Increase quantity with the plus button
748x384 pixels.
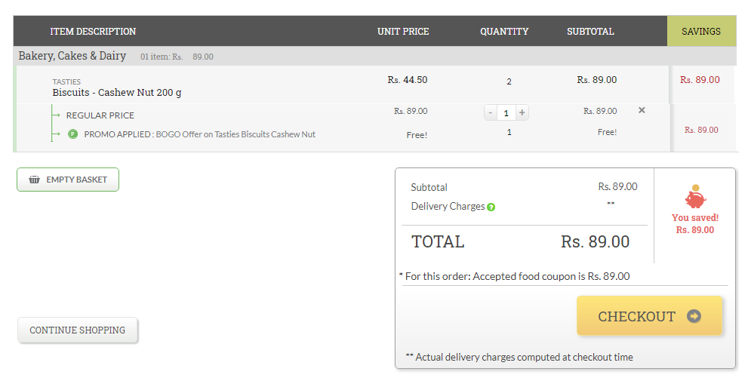coord(522,113)
